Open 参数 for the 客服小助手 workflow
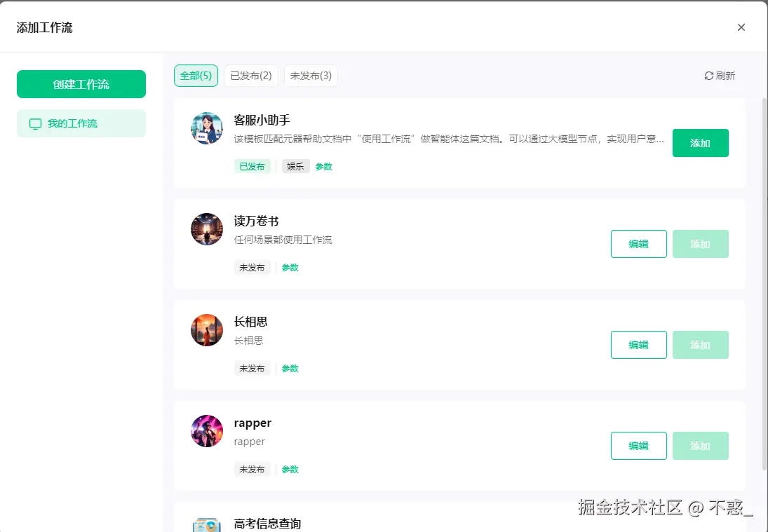 pyautogui.click(x=323, y=166)
